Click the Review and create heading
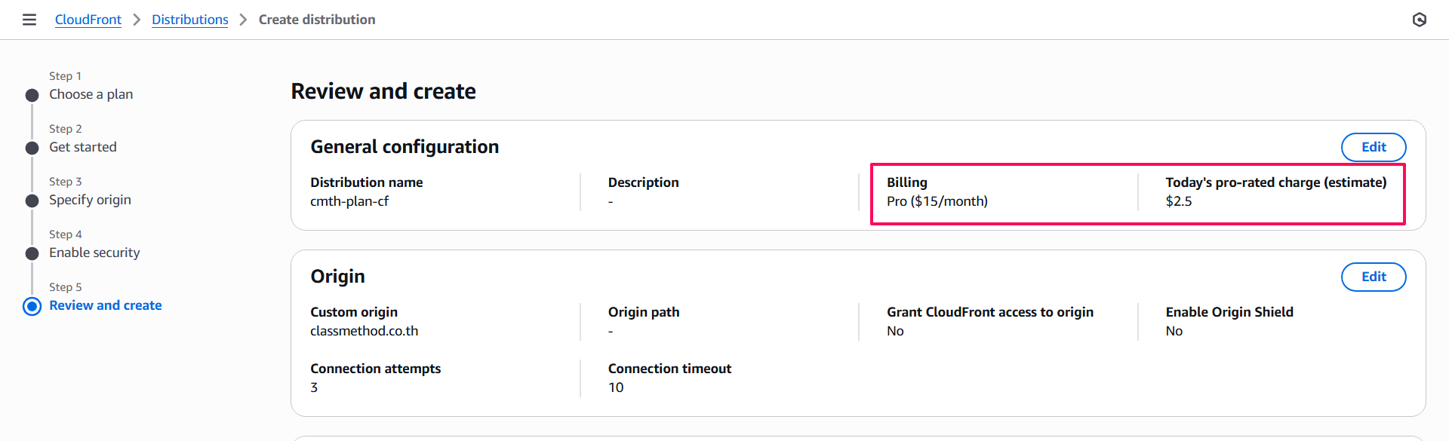Image resolution: width=1449 pixels, height=441 pixels. pos(383,91)
